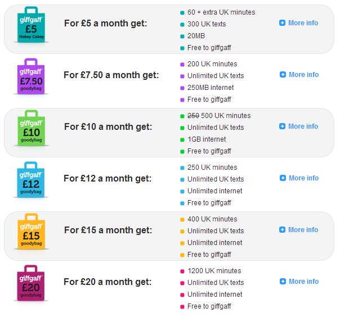Screen dimensions: 340x317
Task: Click '250MB internet' in £7.50 plan
Action: [x=211, y=88]
